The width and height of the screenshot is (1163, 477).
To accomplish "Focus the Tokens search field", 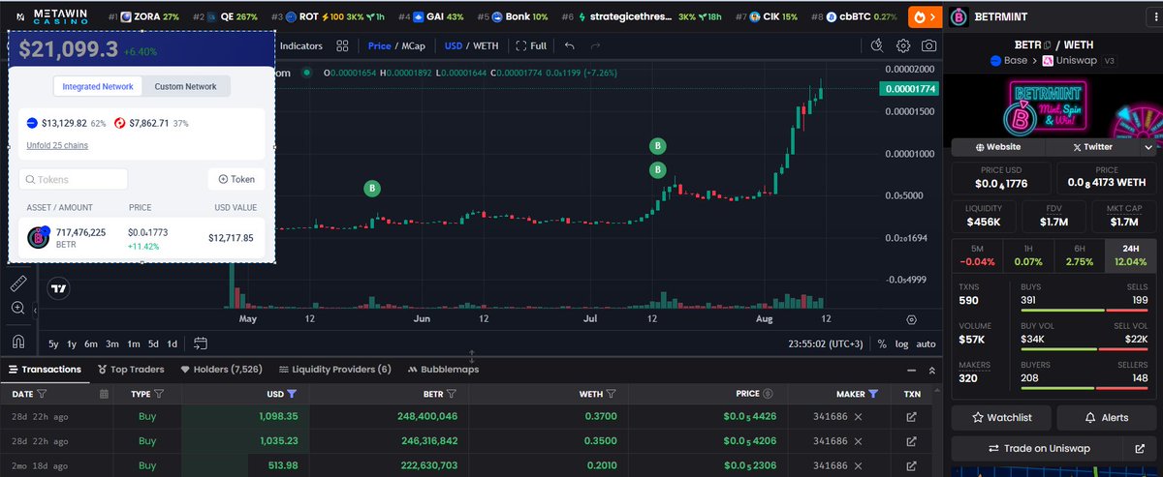I will coord(74,179).
